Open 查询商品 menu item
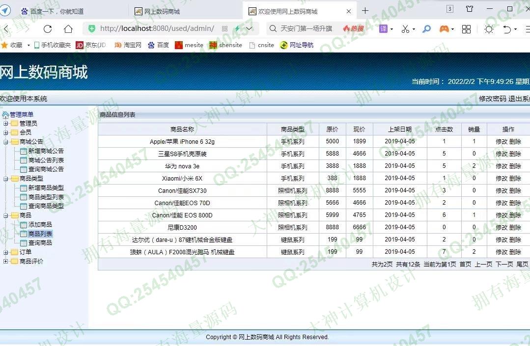Viewport: 530px width, 346px height. point(40,243)
